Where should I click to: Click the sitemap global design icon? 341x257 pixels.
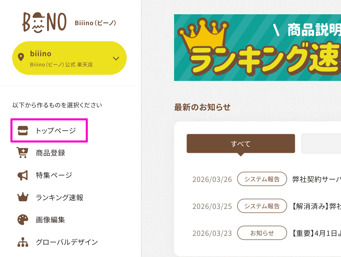click(23, 242)
